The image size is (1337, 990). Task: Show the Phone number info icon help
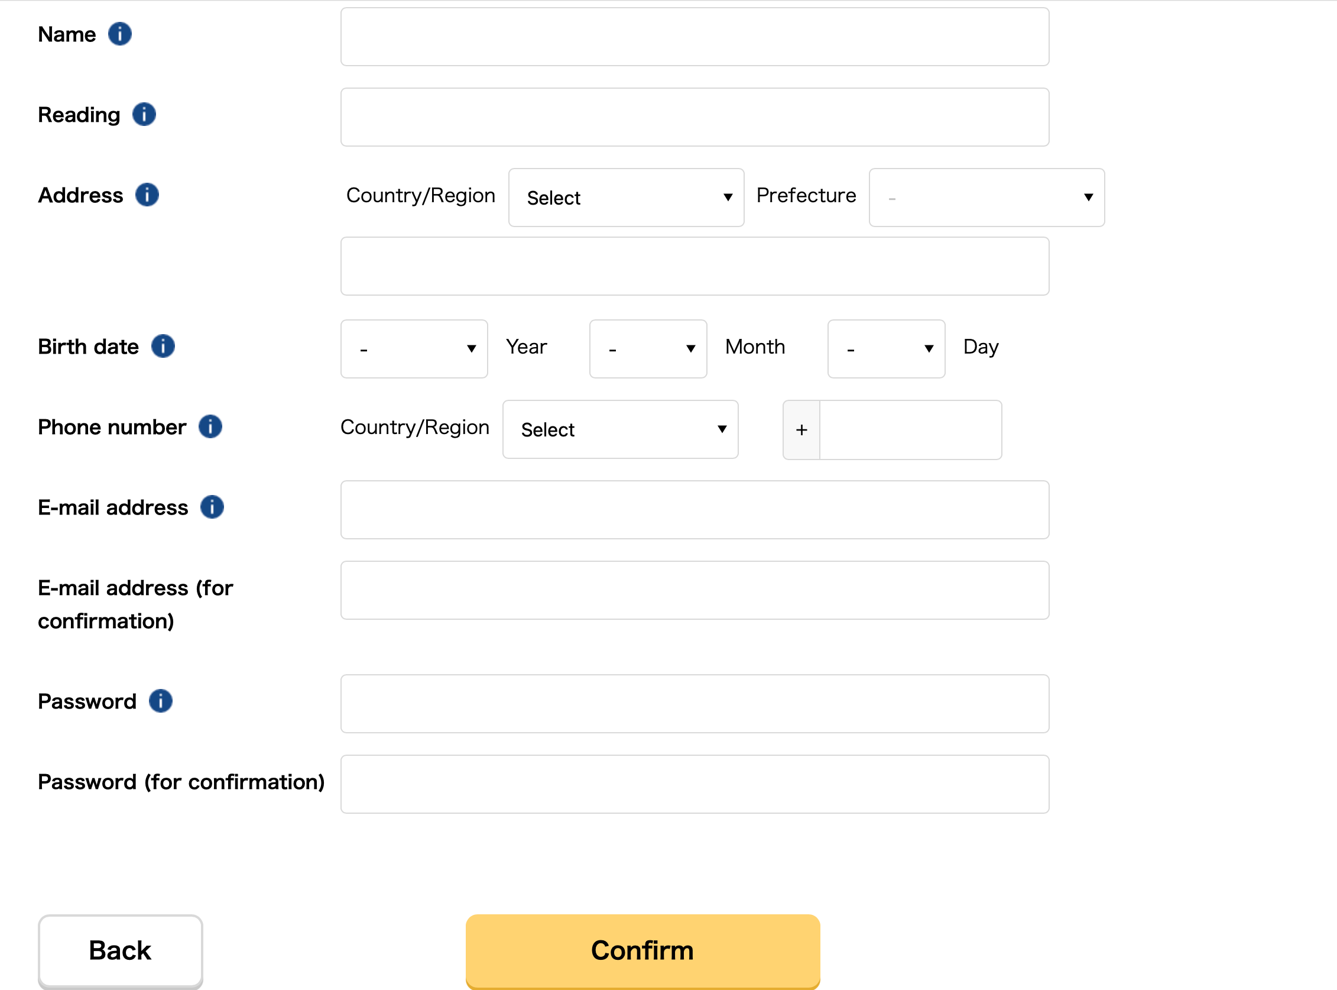click(x=210, y=426)
